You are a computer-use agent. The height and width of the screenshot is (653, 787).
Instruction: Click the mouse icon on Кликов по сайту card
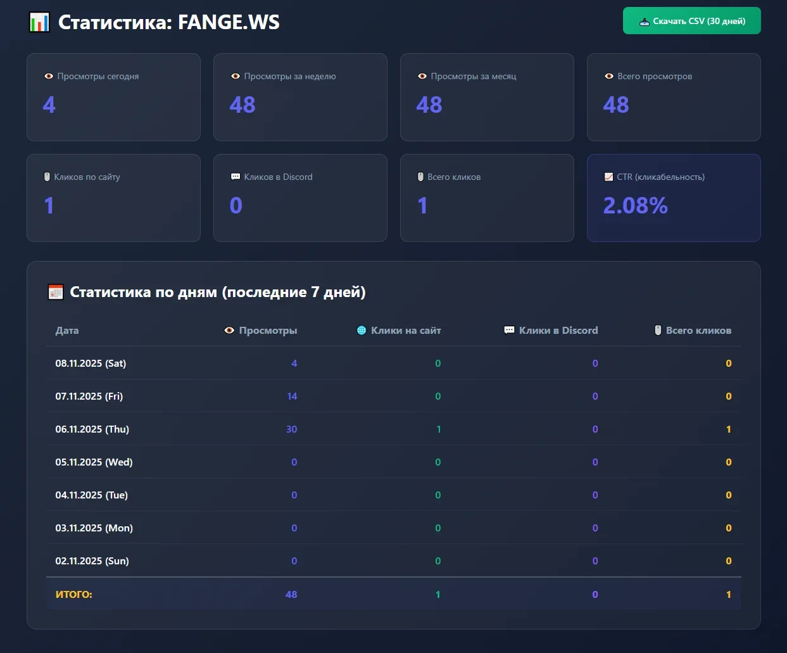47,177
